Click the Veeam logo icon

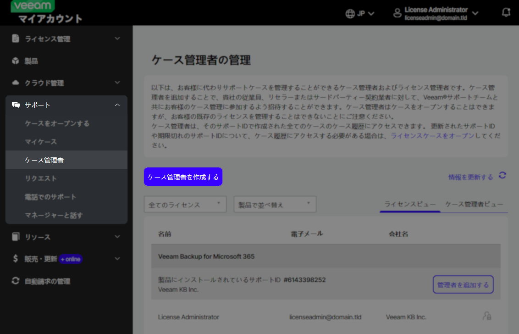32,6
